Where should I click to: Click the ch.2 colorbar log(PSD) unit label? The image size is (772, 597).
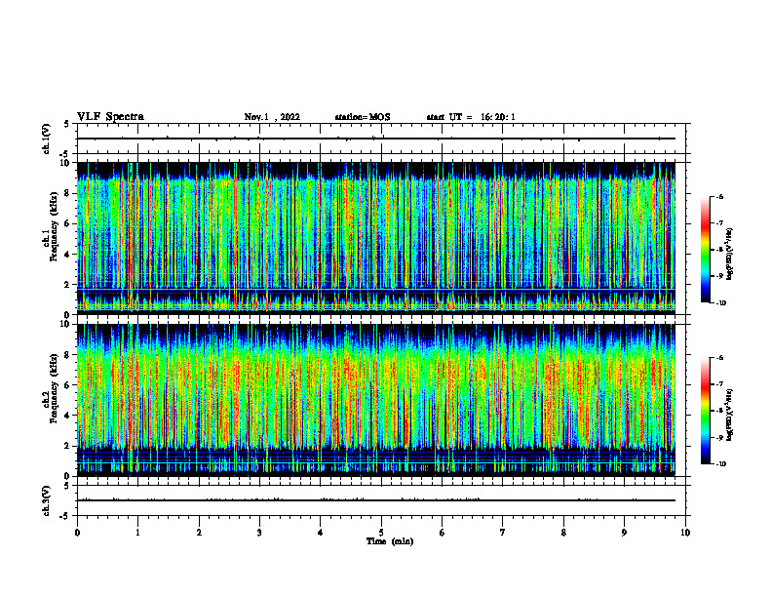pos(730,415)
